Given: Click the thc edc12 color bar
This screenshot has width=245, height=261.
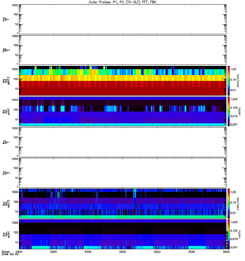Looking at the screenshot, I should click(x=229, y=203).
